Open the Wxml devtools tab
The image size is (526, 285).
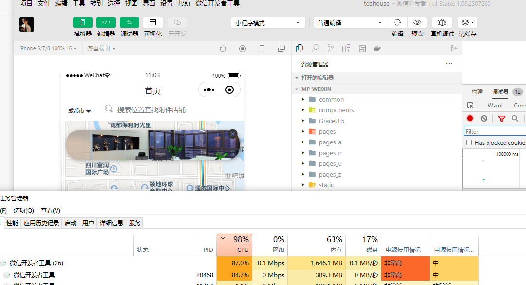click(x=495, y=106)
